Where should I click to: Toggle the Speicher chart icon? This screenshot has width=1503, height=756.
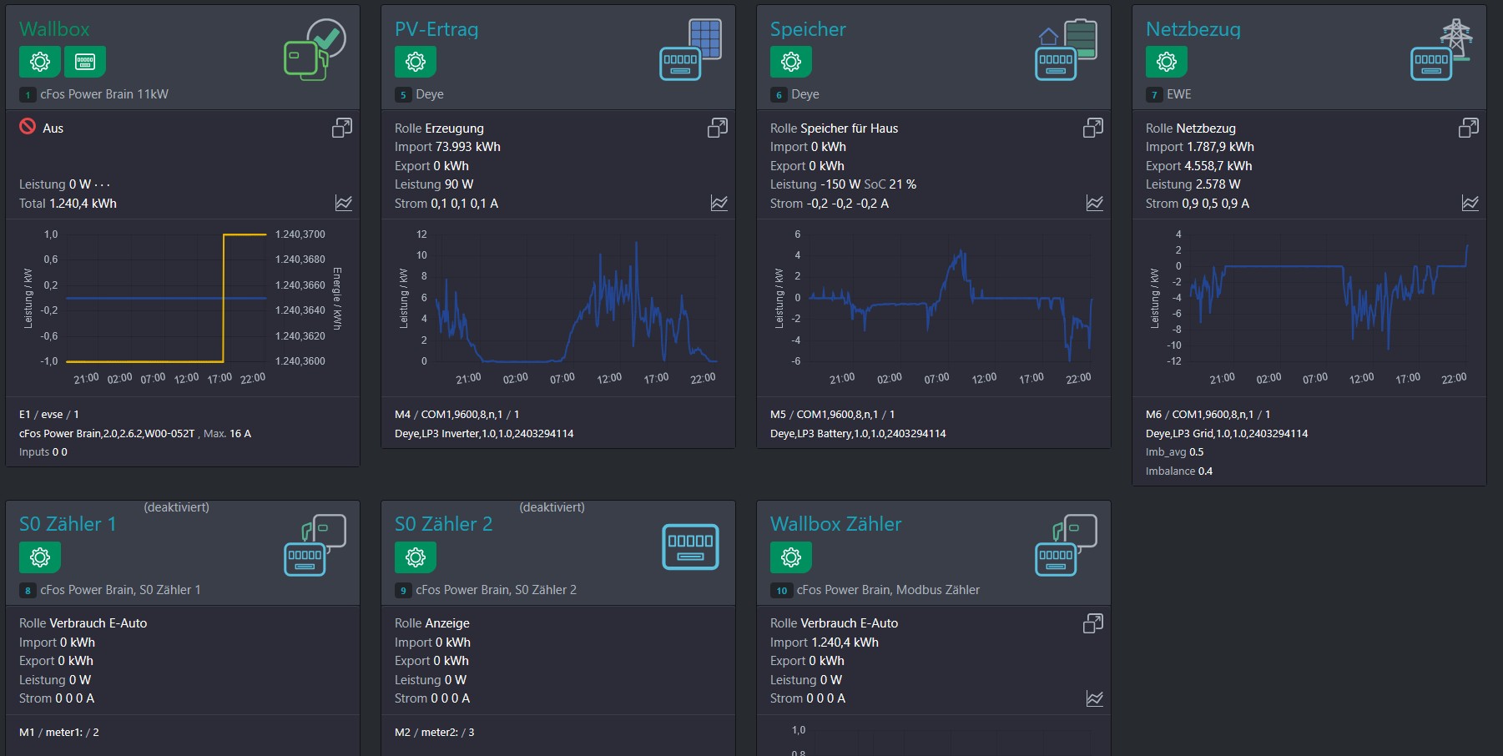(1095, 203)
